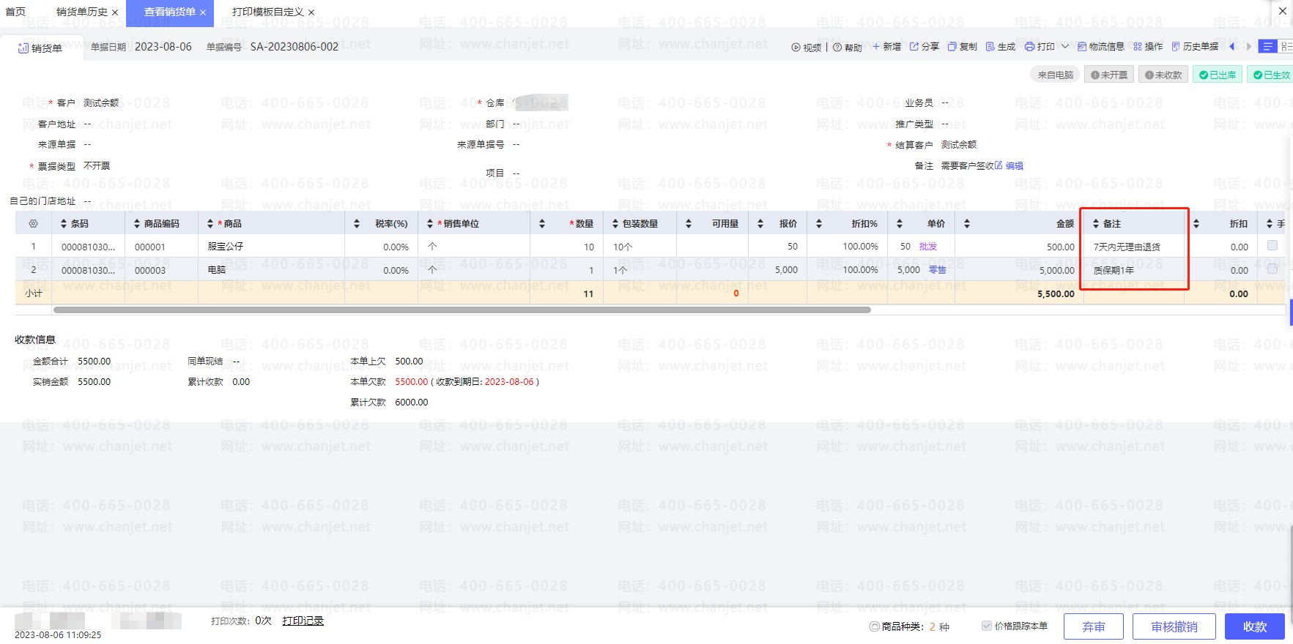This screenshot has height=644, width=1293.
Task: Select the 电脑 product cell
Action: 271,270
